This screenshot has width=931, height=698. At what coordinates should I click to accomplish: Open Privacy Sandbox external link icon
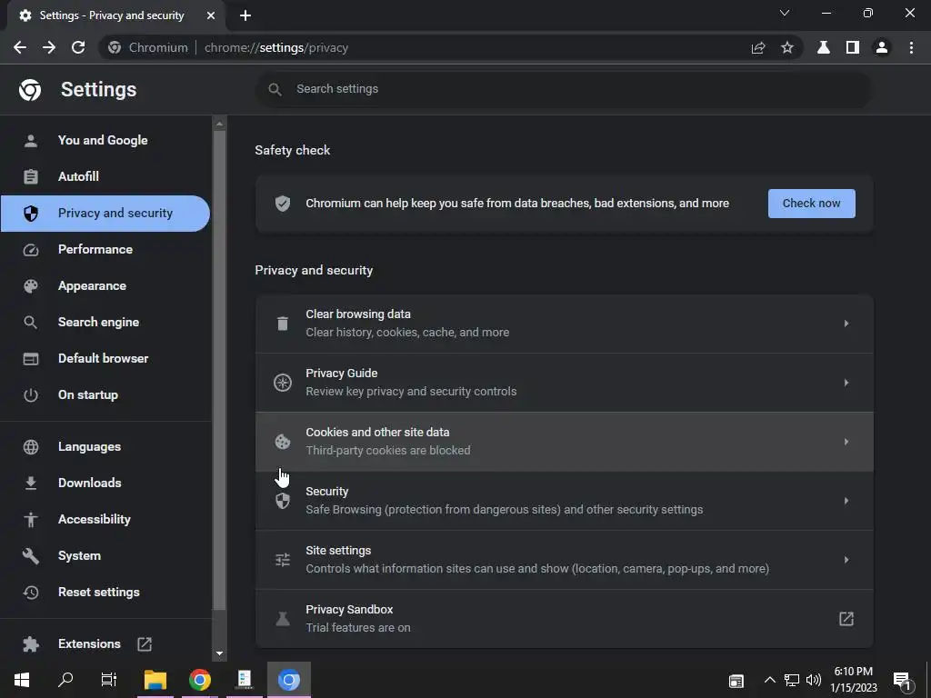[x=846, y=619]
